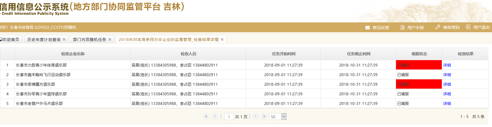Close the 检查结果详情 tab

(222, 40)
